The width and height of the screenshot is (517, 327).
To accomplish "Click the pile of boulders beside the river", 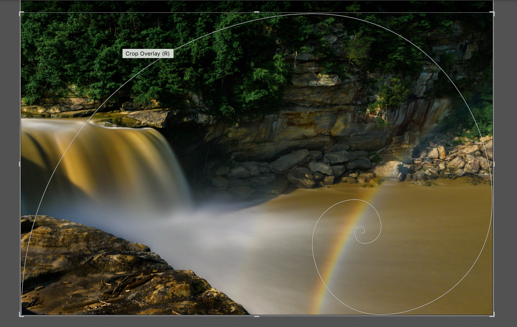I will [319, 168].
